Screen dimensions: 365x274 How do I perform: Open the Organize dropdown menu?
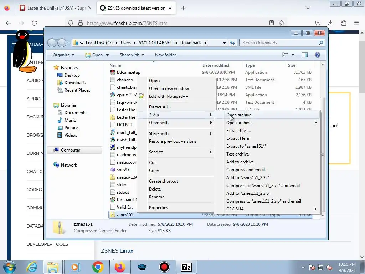pos(63,55)
